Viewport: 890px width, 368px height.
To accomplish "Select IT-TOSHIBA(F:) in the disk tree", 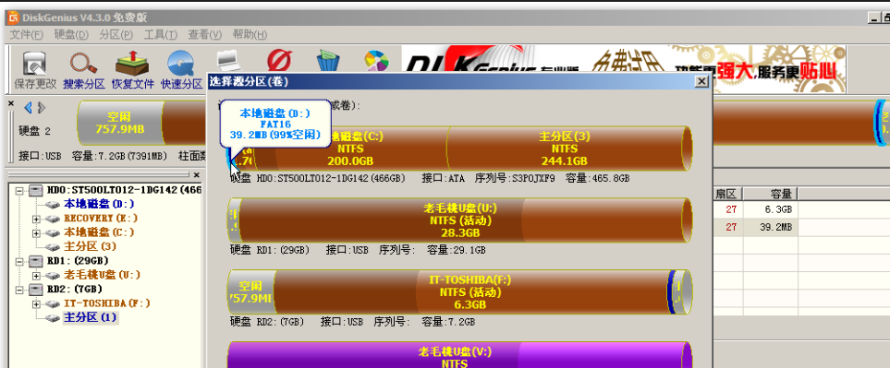I will pos(106,303).
